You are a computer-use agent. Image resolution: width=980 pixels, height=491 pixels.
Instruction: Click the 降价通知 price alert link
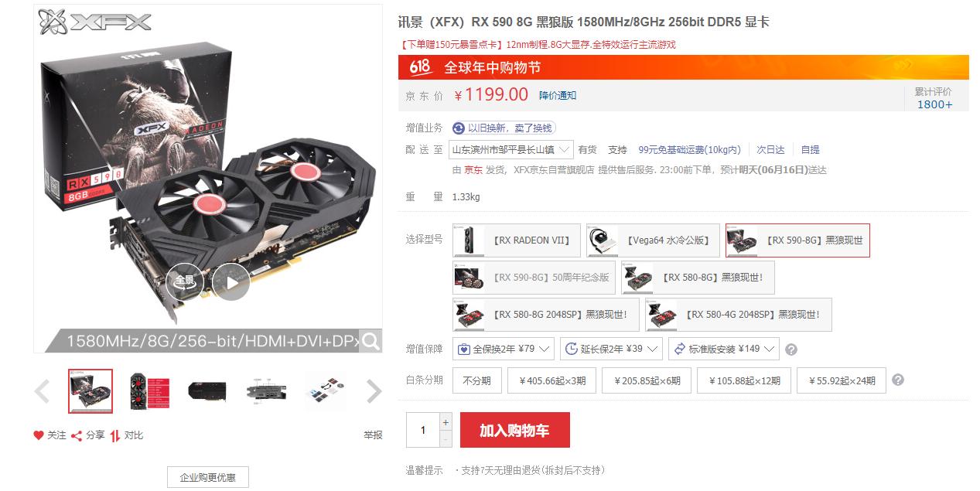(558, 96)
